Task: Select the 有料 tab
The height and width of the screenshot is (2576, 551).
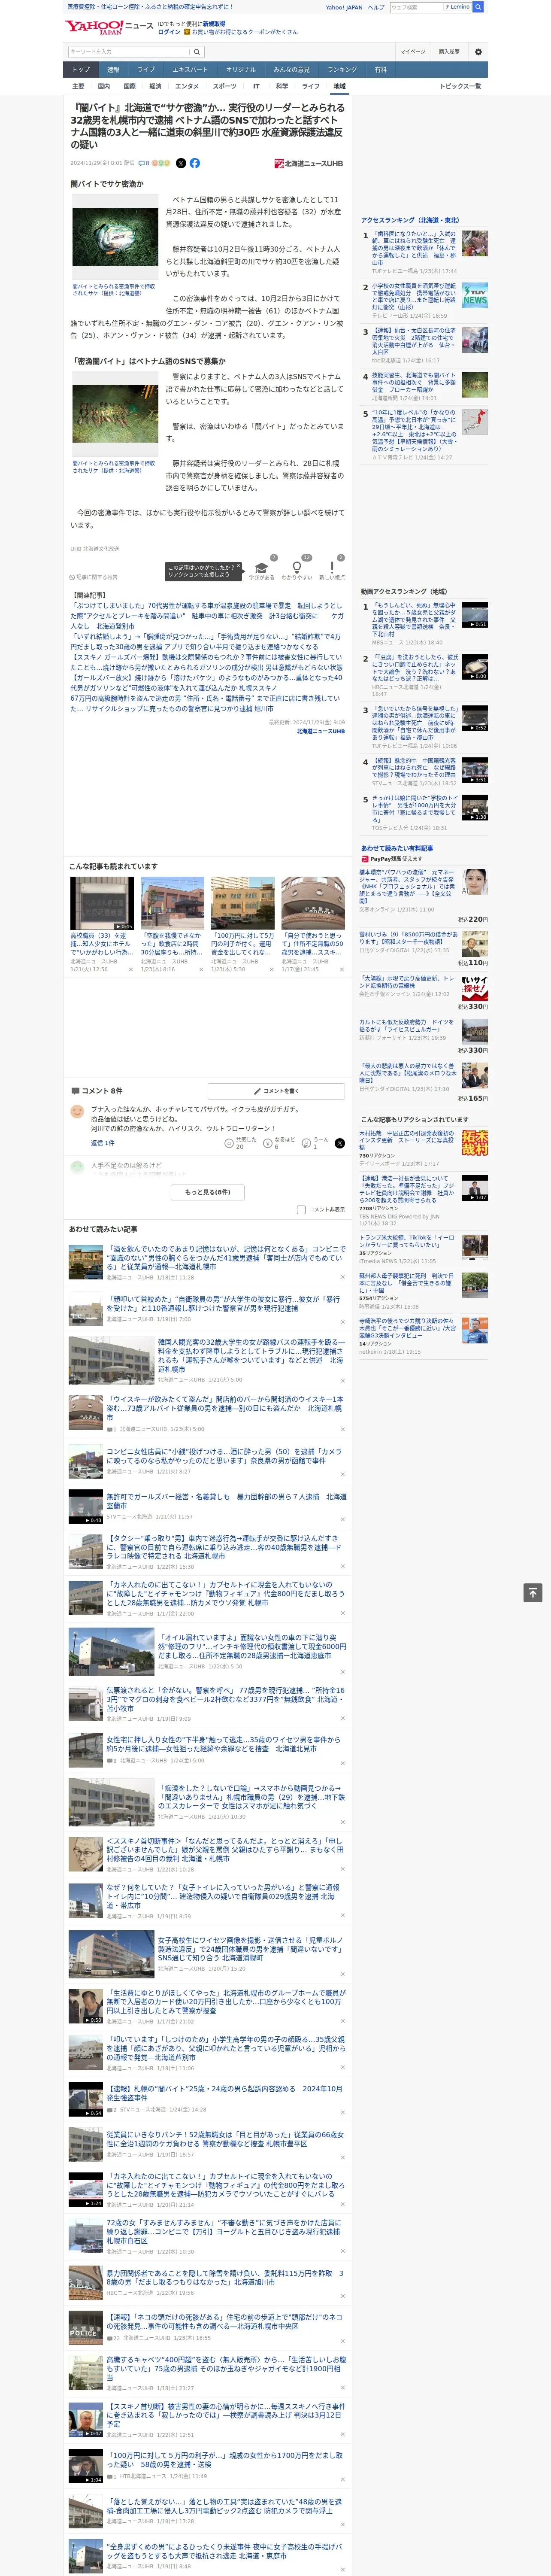Action: [x=380, y=70]
